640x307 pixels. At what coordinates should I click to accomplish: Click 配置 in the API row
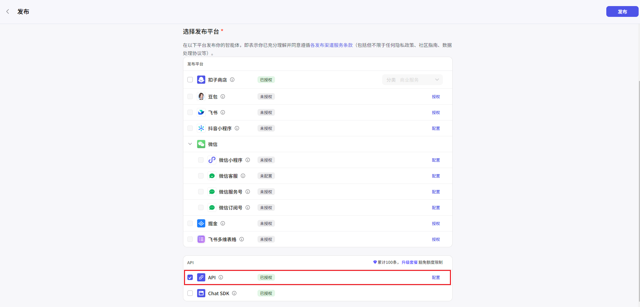pos(436,277)
